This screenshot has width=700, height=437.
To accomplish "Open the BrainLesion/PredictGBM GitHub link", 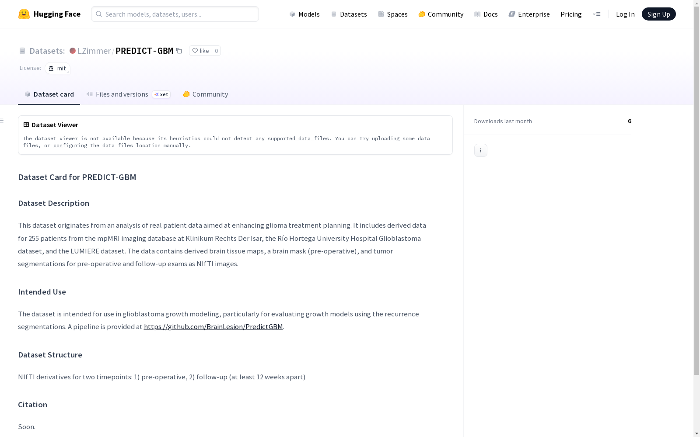I will point(213,326).
